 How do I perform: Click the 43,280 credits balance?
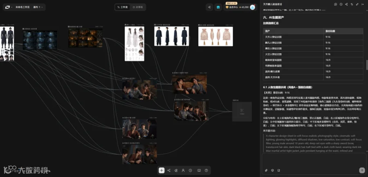244,7
